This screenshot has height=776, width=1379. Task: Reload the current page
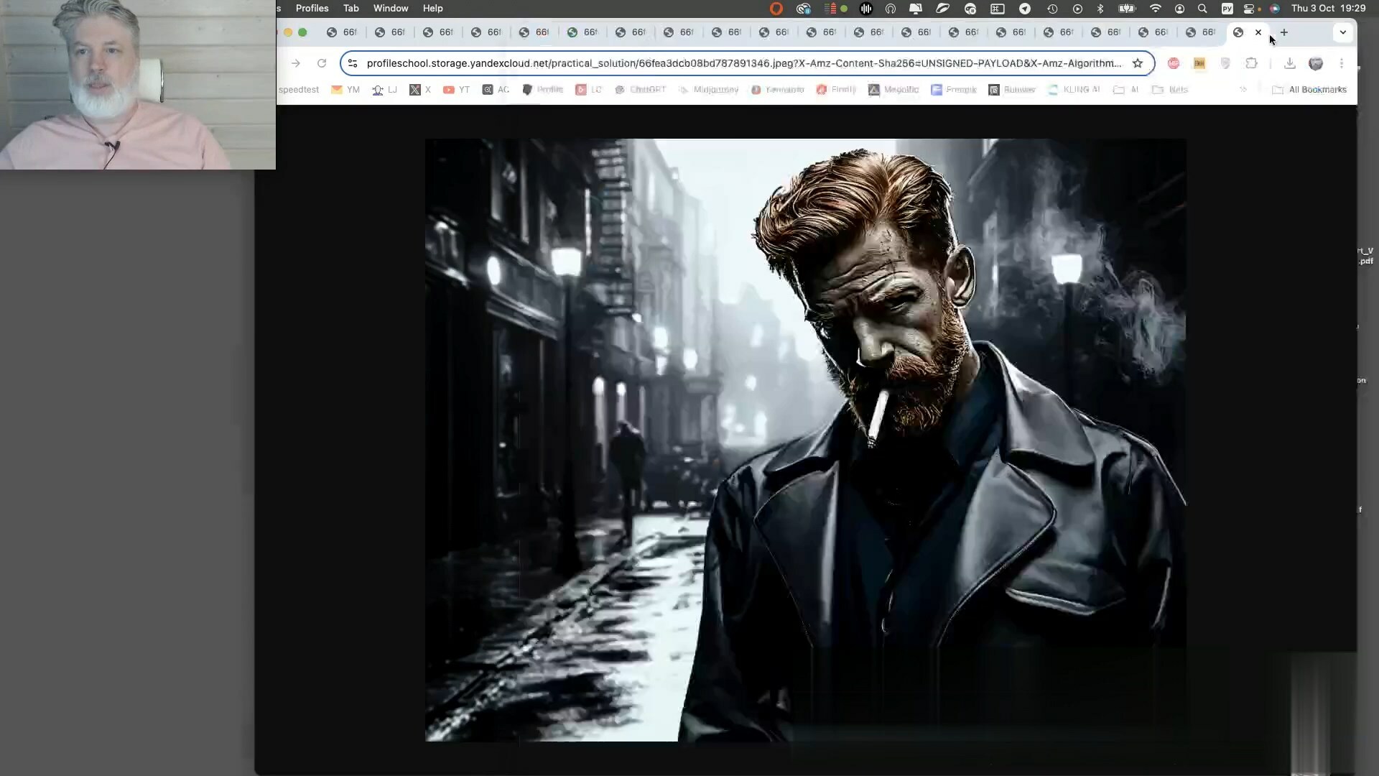pos(322,63)
